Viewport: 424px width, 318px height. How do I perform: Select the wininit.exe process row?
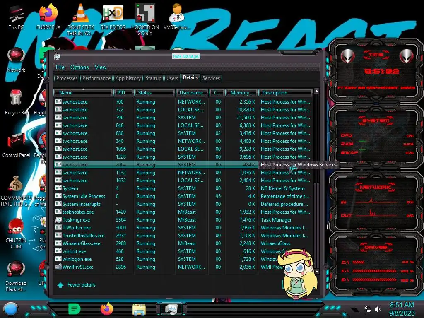[183, 251]
